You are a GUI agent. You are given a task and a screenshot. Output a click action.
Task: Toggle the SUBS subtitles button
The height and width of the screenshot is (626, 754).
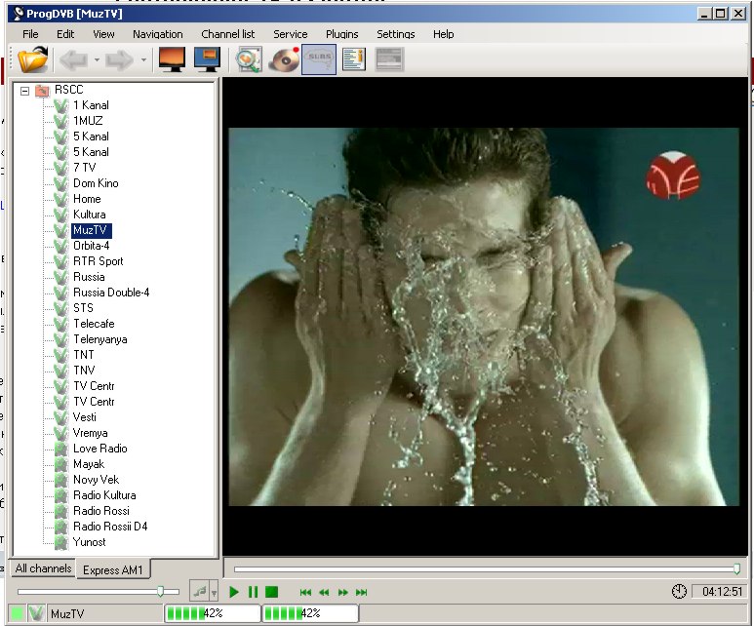319,60
